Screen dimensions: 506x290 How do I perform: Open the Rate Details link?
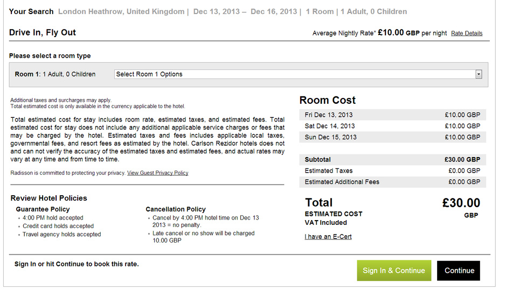467,33
